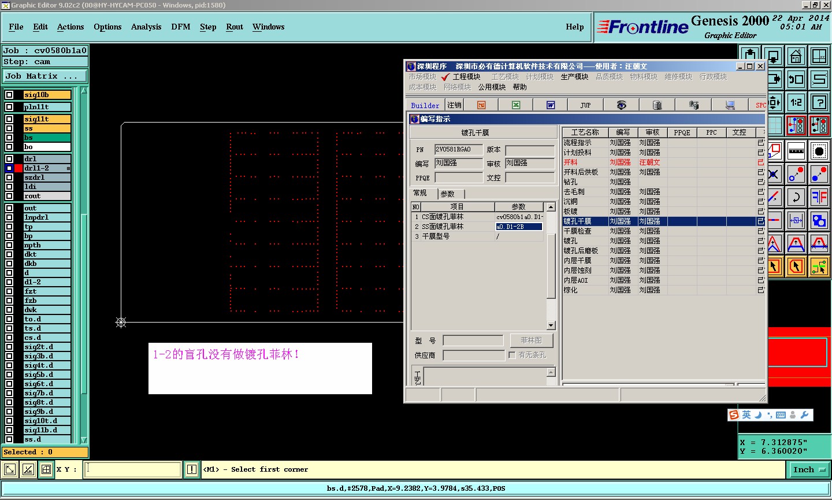Click the red-blue horizontal line icon
The height and width of the screenshot is (500, 832).
click(774, 220)
